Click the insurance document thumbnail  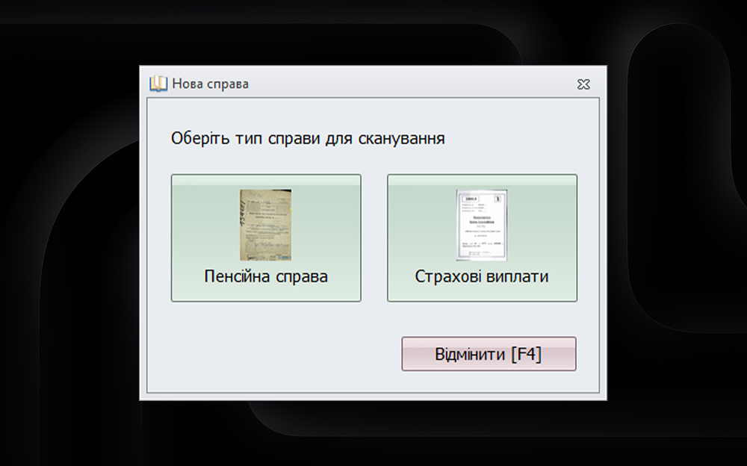482,225
